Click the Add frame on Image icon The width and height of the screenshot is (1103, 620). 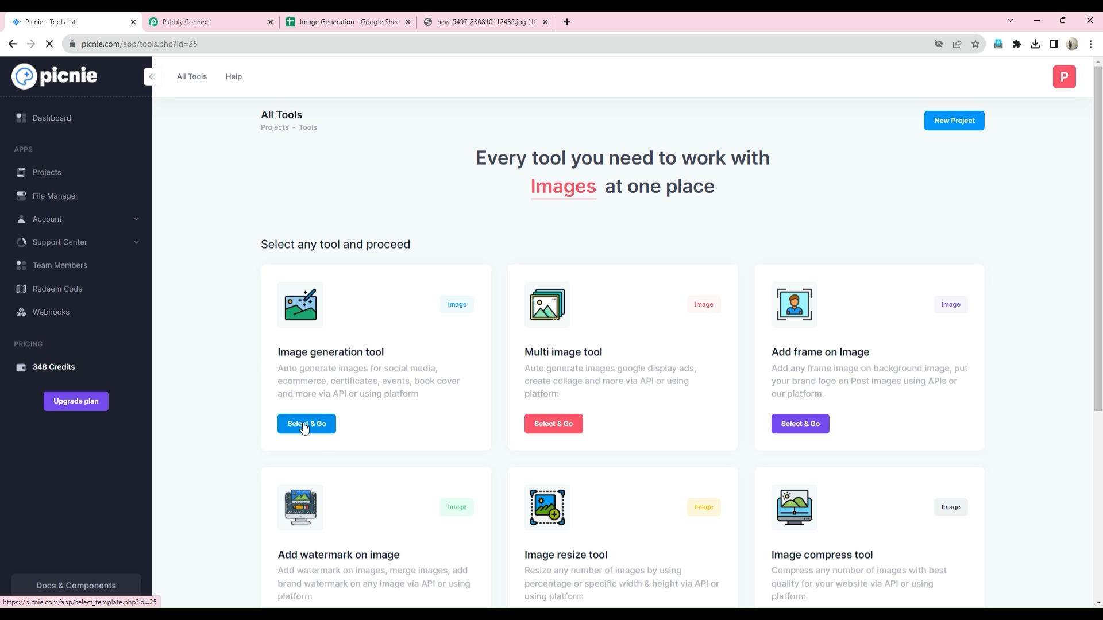[x=794, y=305]
